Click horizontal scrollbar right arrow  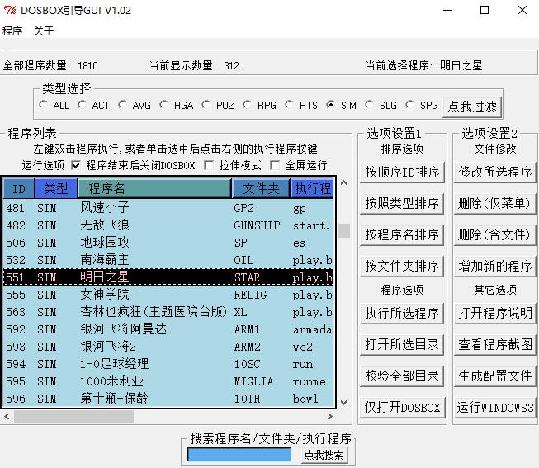330,417
